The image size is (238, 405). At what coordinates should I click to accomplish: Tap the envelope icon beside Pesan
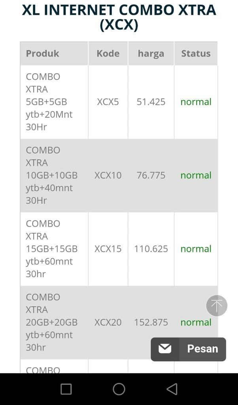point(165,349)
